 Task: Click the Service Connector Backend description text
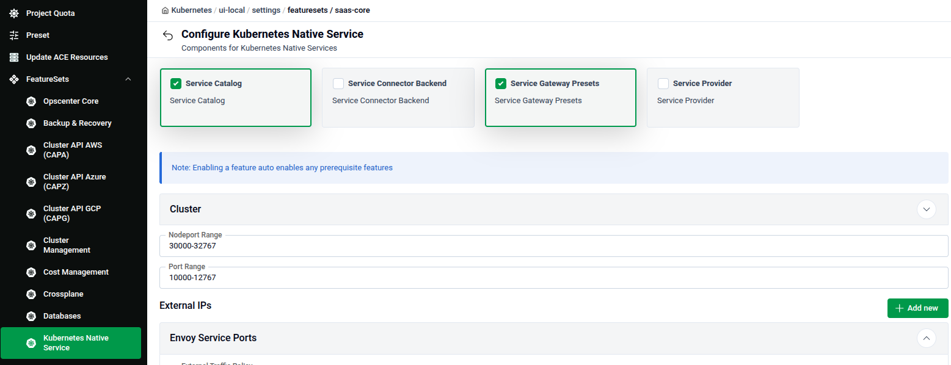point(381,101)
